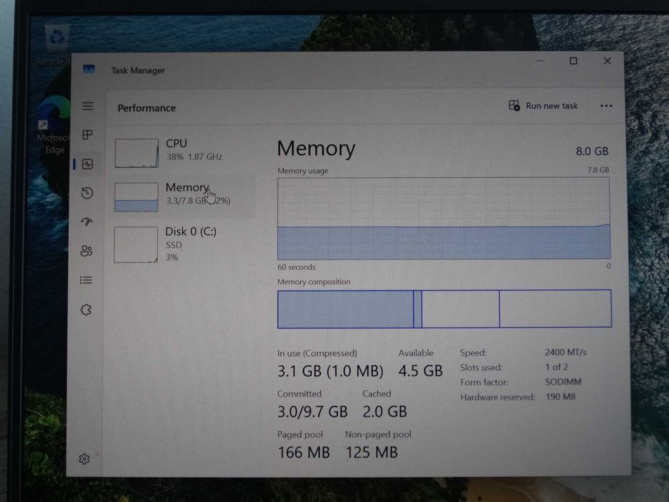
Task: Click the Task Manager title bar icon
Action: [89, 69]
